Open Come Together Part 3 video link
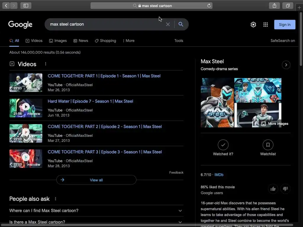Screen dimensions: 303x227 [104, 152]
